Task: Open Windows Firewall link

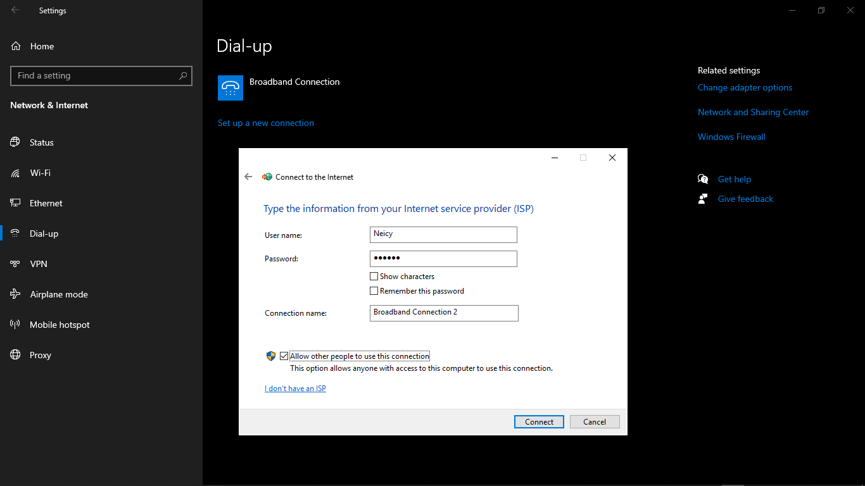Action: (x=731, y=137)
